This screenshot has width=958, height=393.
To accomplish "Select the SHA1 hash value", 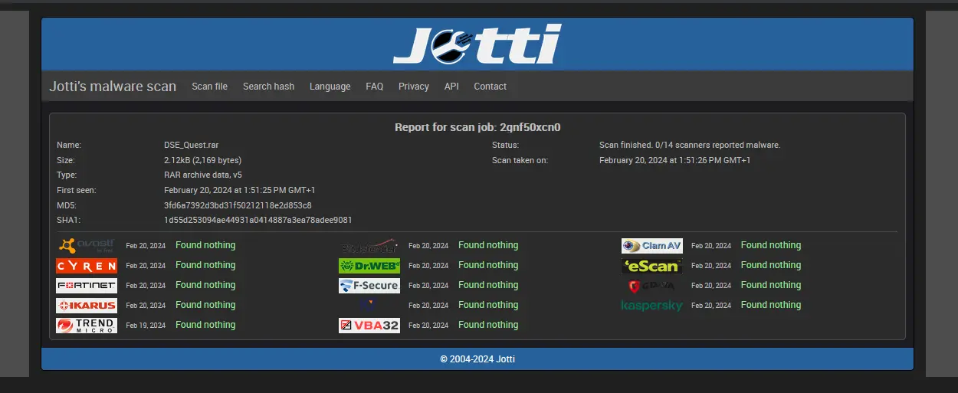I will coord(258,220).
